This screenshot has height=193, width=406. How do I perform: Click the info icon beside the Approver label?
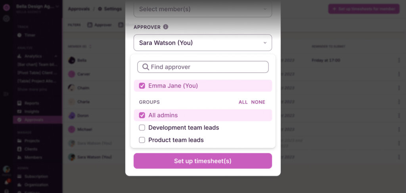coord(166,27)
